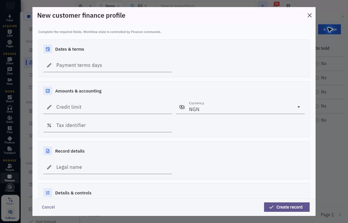Open the Demo workspace dropdown
This screenshot has width=348, height=223.
109,6
